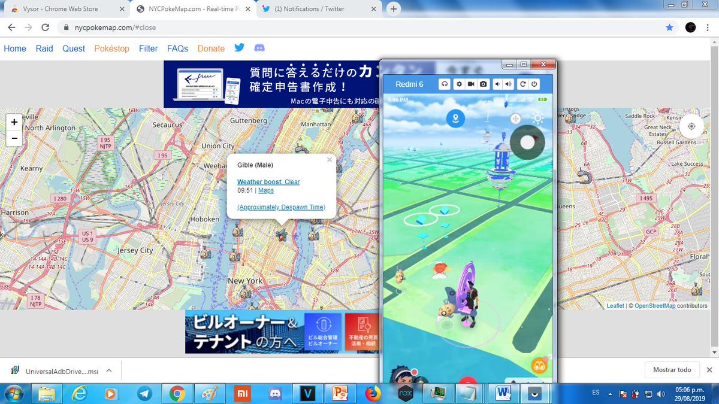Mute the device with the speaker icon
The width and height of the screenshot is (719, 404).
(497, 84)
